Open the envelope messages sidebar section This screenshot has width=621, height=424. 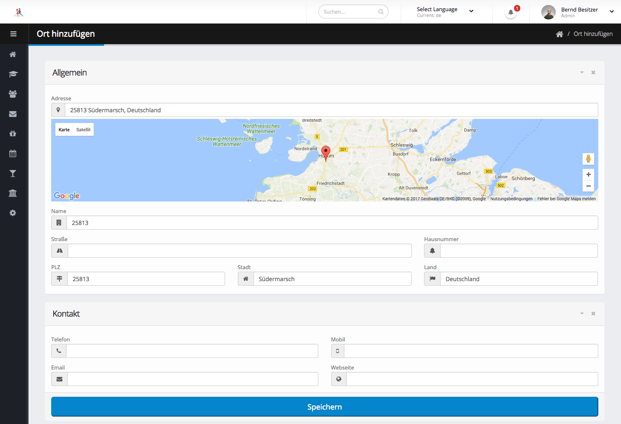tap(13, 114)
